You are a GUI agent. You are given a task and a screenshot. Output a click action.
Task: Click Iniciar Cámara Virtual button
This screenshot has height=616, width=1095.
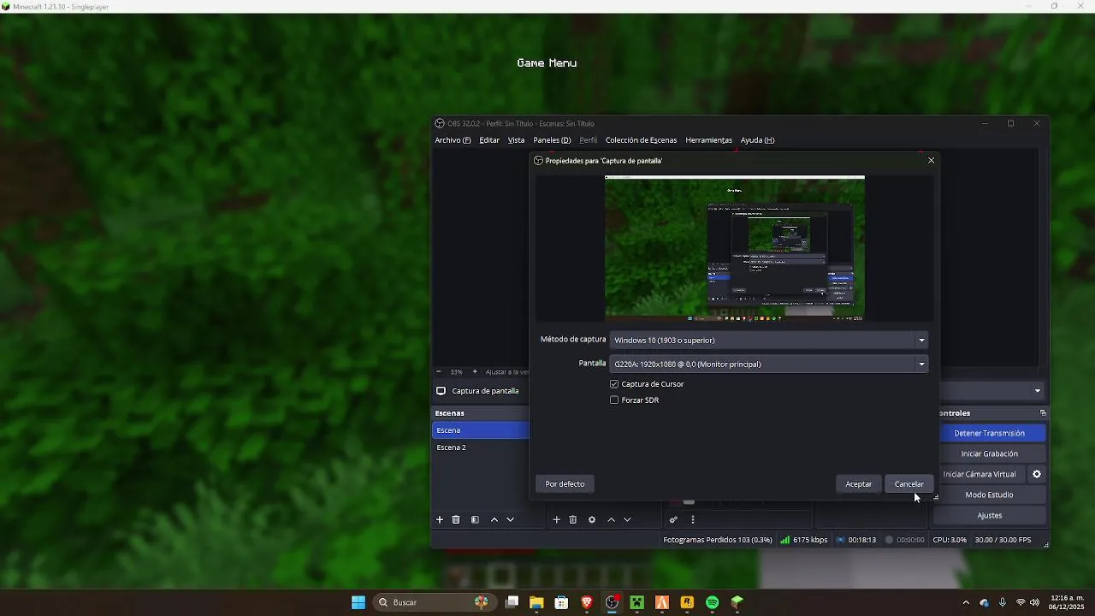coord(980,474)
